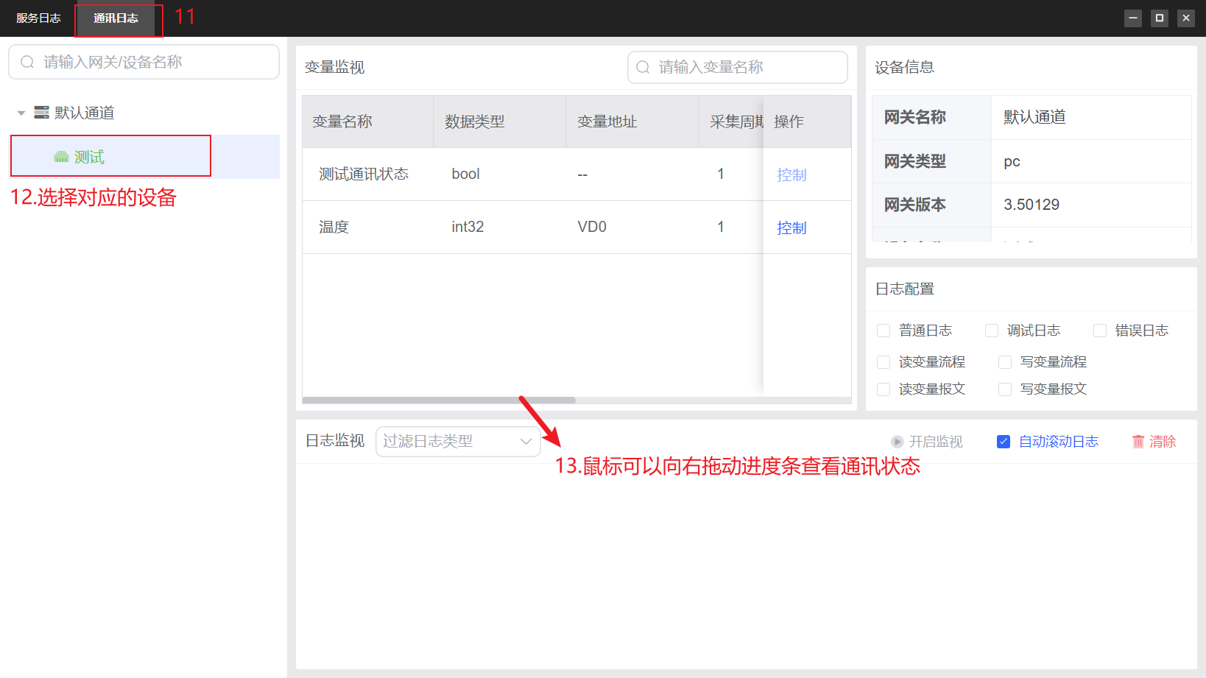Switch to the 服务日志 tab
This screenshot has width=1206, height=678.
point(38,18)
